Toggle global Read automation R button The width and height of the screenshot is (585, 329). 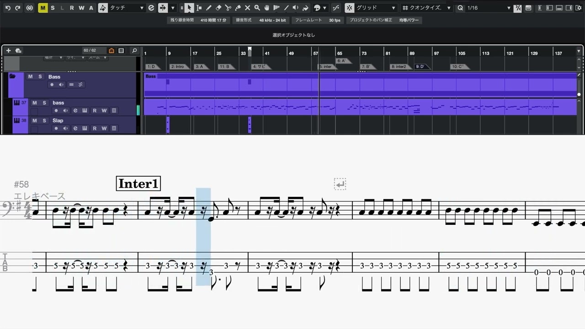pyautogui.click(x=72, y=8)
